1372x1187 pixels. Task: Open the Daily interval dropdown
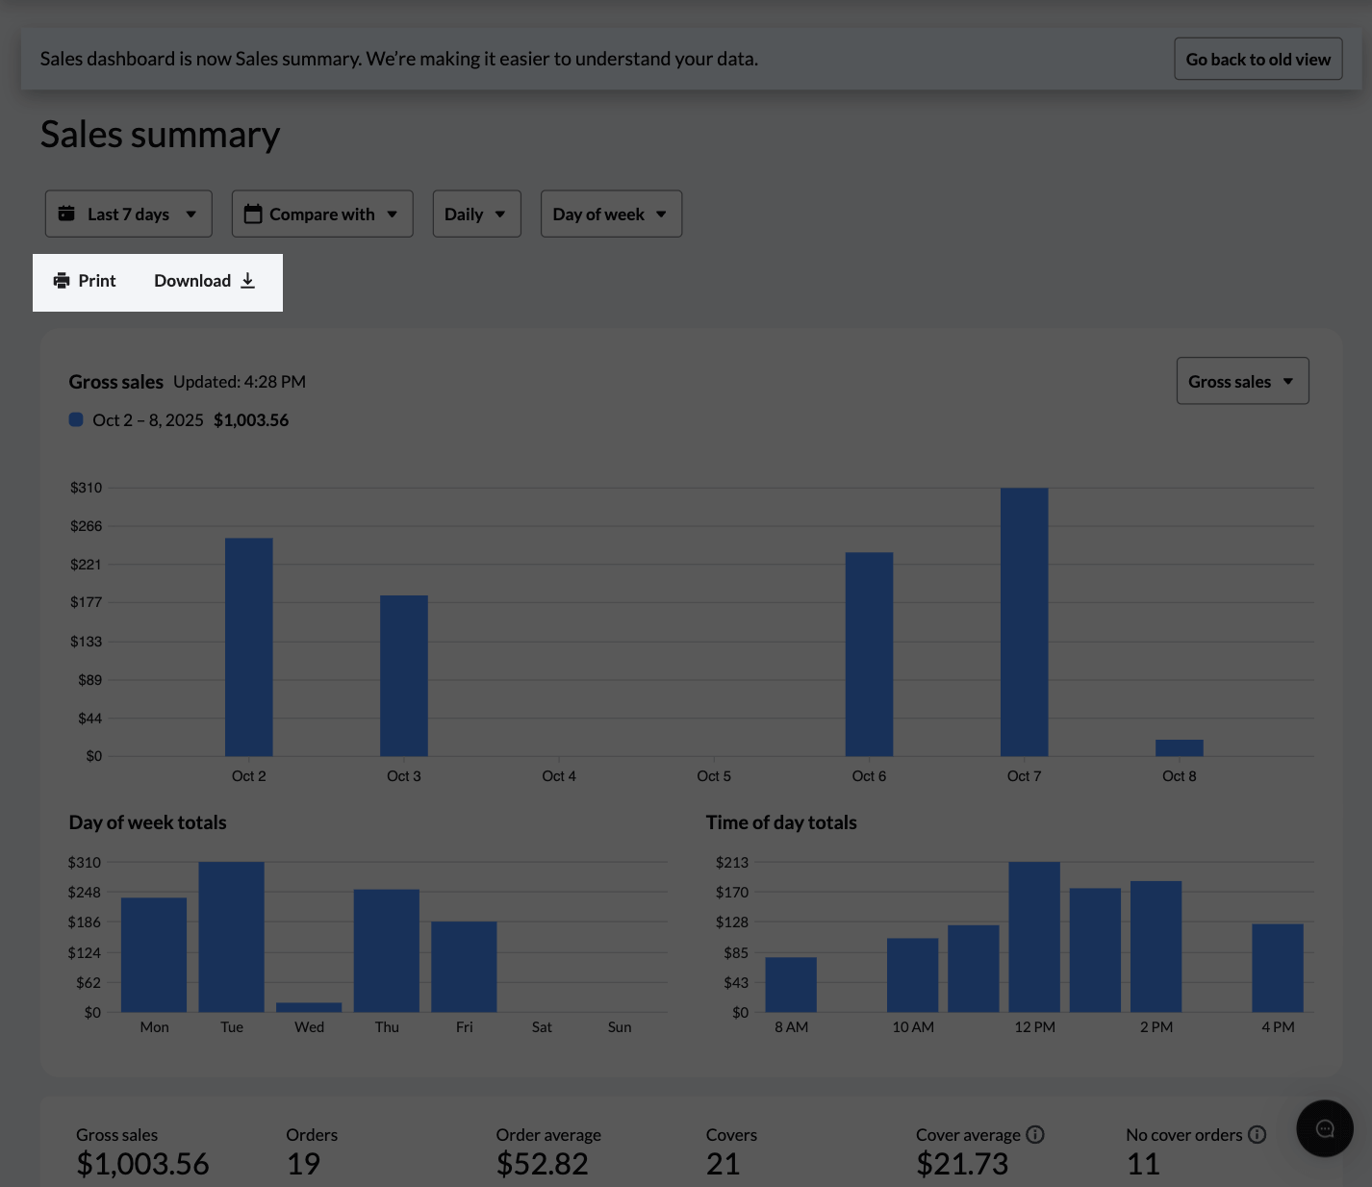click(x=476, y=214)
